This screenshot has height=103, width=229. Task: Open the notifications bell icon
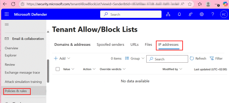pyautogui.click(x=179, y=14)
